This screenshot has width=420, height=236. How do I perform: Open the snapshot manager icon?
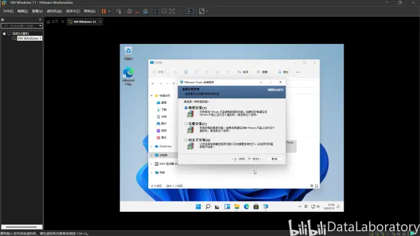(x=146, y=11)
